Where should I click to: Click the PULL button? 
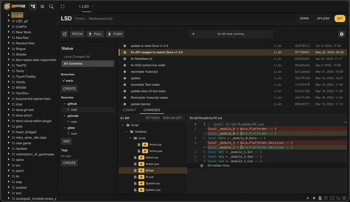(95, 34)
